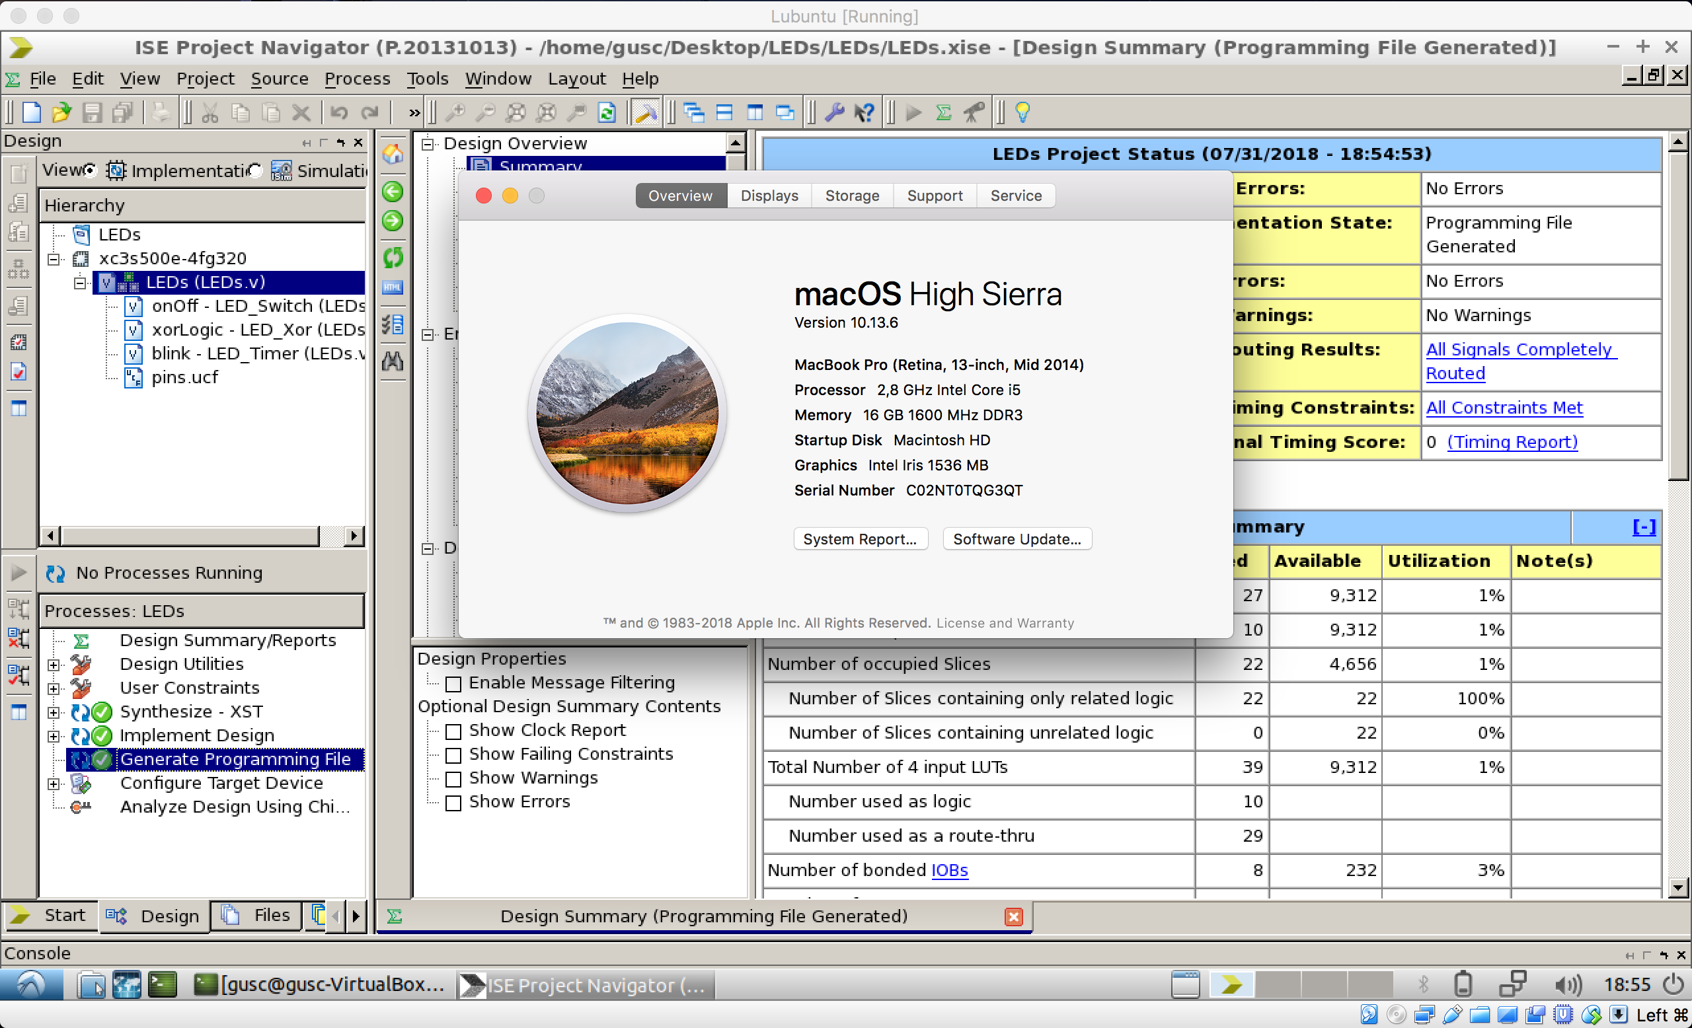Collapse the LEDs (LEDs.v) module node

point(81,282)
